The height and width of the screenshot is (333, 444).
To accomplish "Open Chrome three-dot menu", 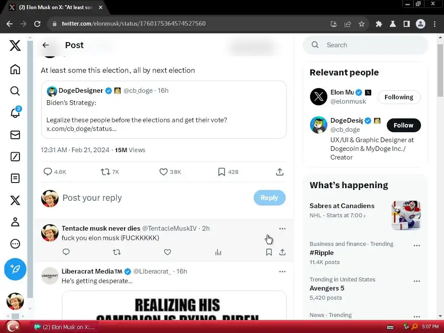I will [x=434, y=24].
